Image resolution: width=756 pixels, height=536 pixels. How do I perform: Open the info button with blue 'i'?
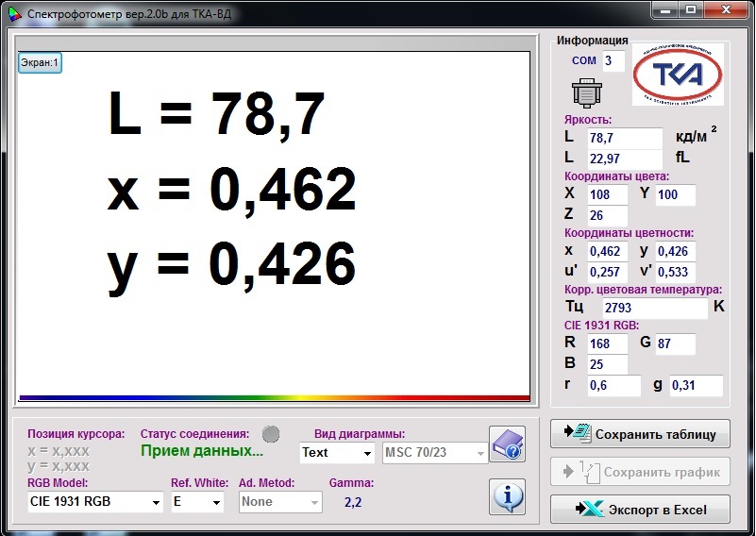507,495
